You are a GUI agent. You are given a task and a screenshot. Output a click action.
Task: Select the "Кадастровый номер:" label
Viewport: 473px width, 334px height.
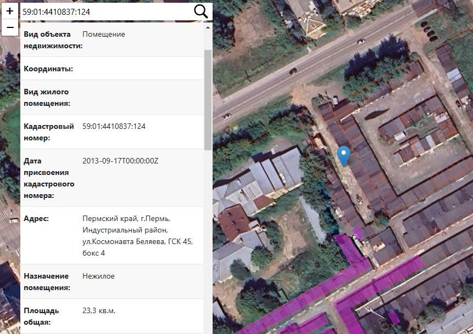[48, 132]
